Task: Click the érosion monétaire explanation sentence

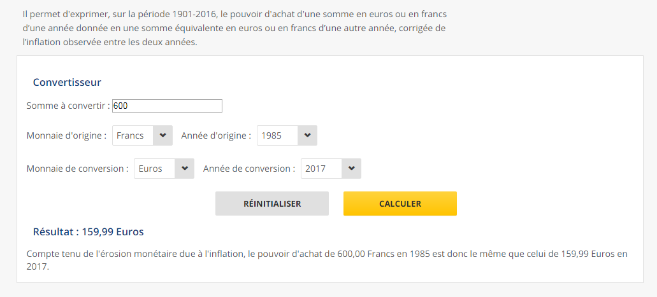Action: point(328,260)
